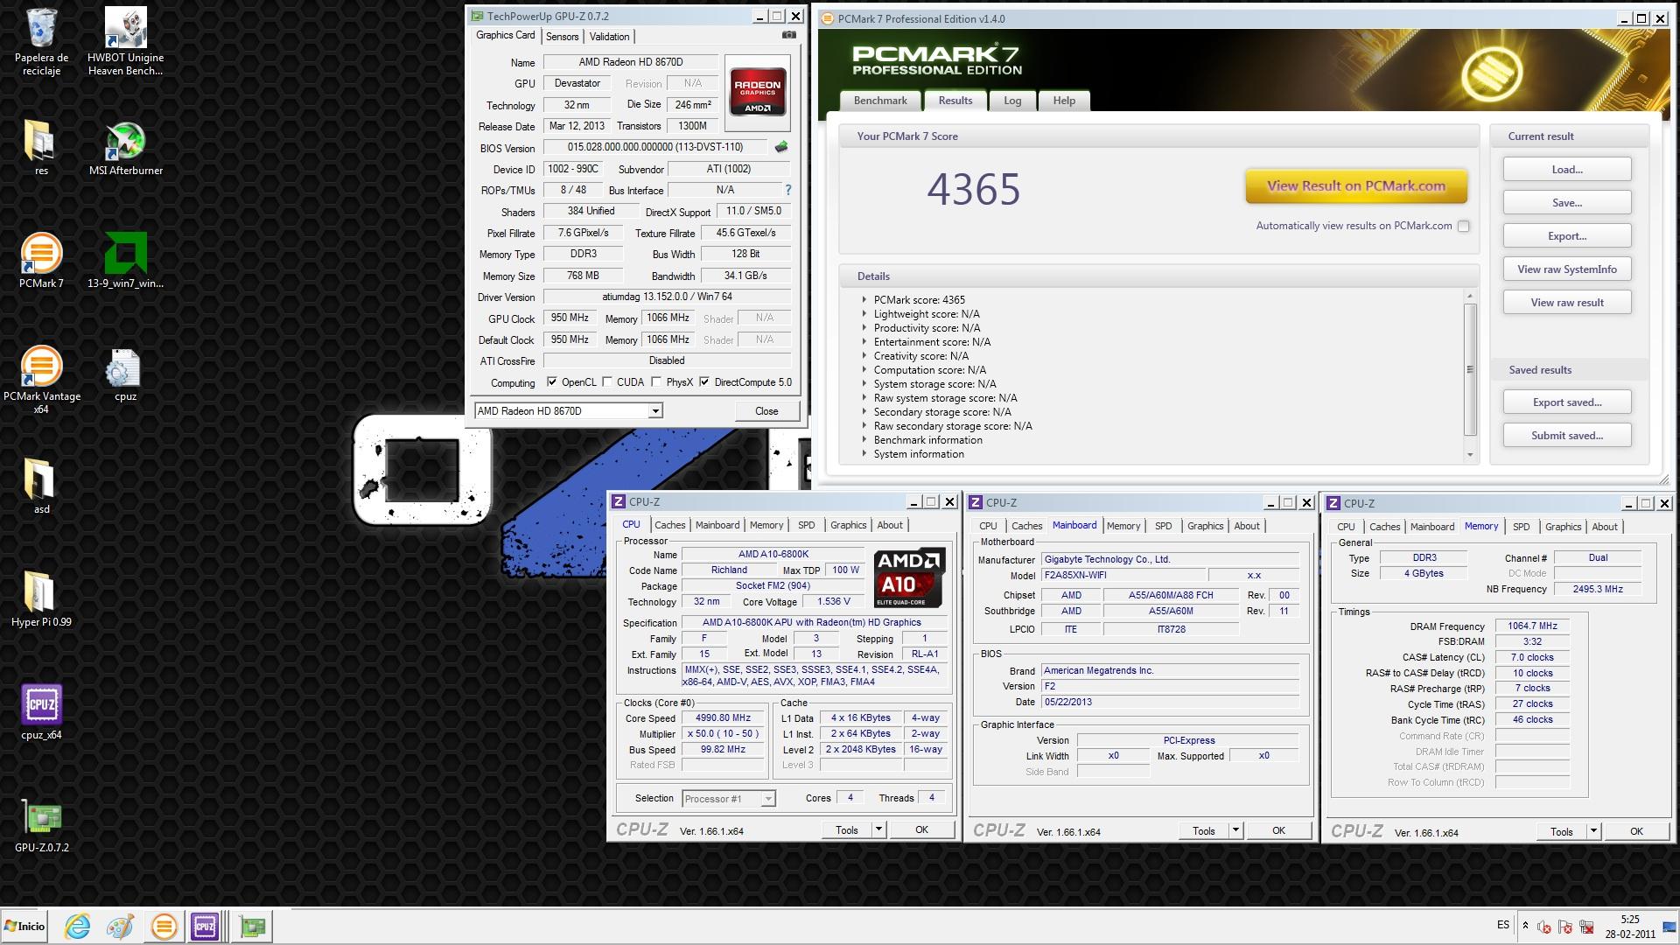Toggle DirectCompute 5.0 checkbox
The height and width of the screenshot is (945, 1680).
tap(704, 382)
